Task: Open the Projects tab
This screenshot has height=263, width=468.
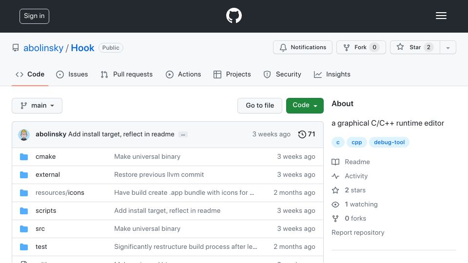Action: [x=232, y=74]
